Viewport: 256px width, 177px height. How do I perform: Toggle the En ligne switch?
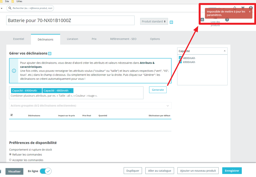pos(46,171)
